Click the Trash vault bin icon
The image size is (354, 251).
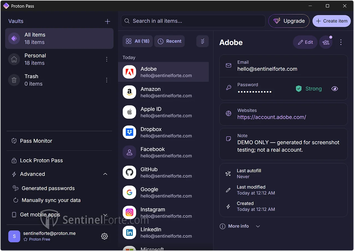14,80
